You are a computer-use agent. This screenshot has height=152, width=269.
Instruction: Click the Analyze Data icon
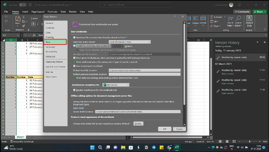[249, 19]
